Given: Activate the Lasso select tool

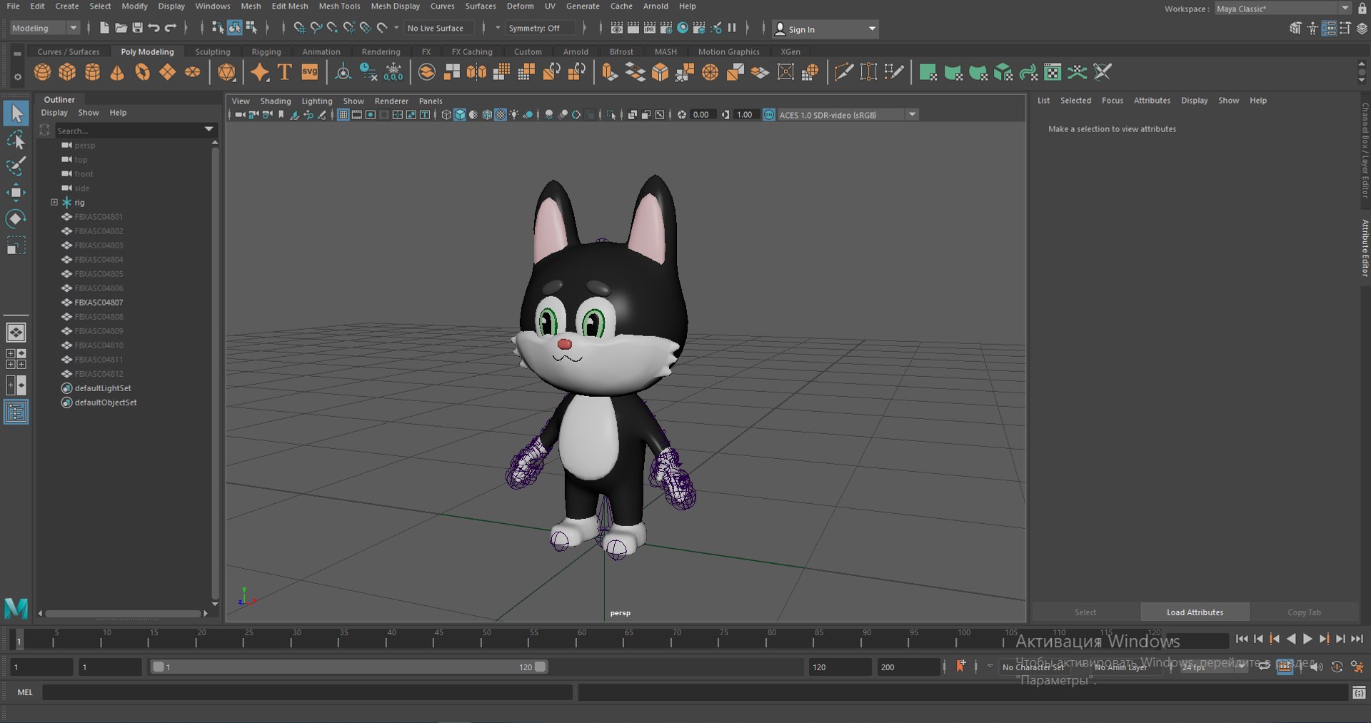Looking at the screenshot, I should (16, 140).
